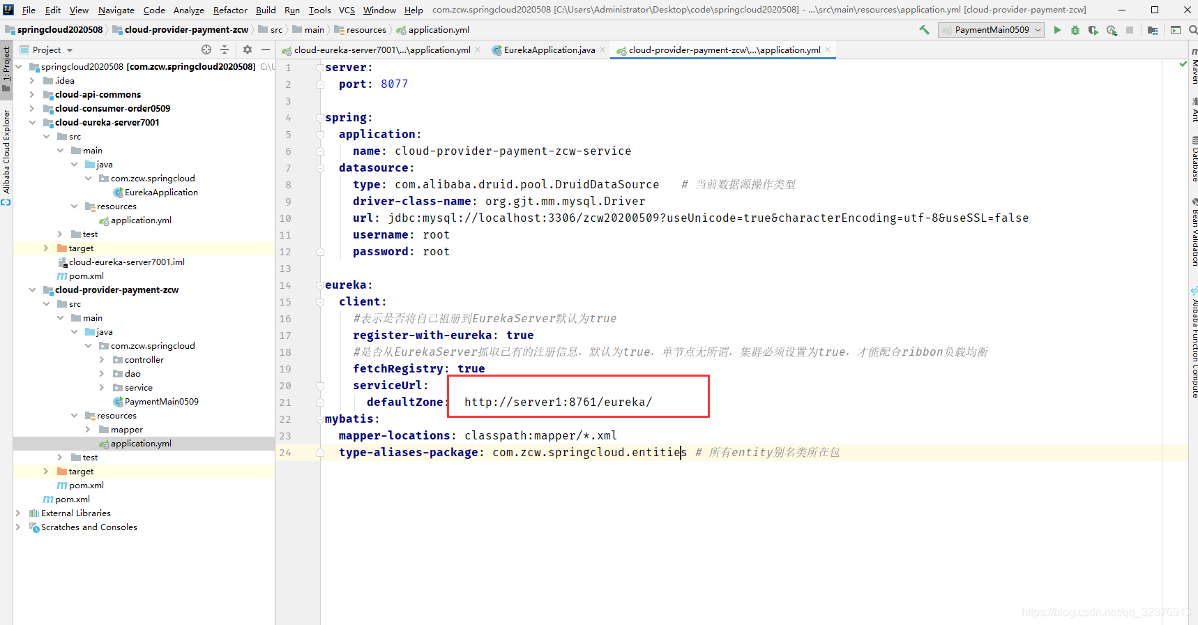Toggle fold marker at the datasource line

pos(320,168)
